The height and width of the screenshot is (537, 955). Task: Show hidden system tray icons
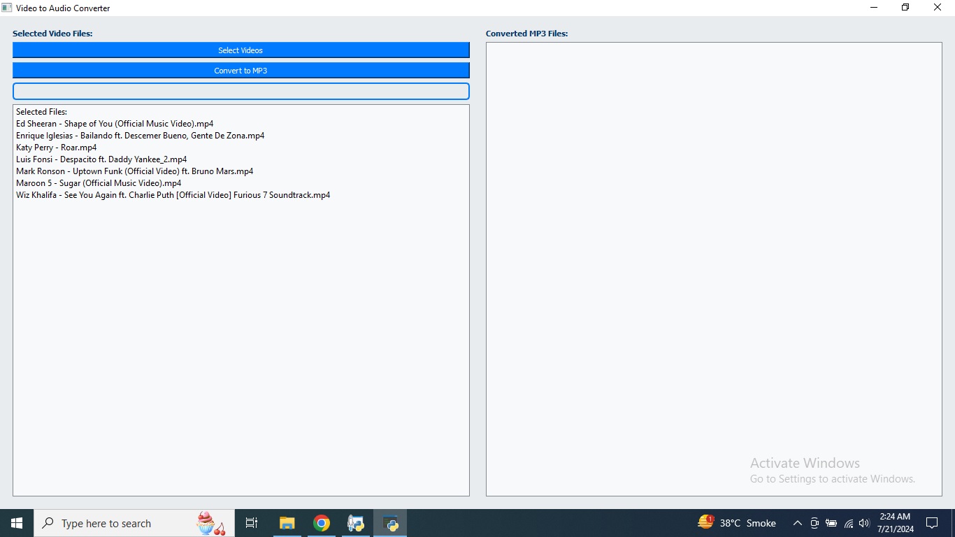(797, 523)
